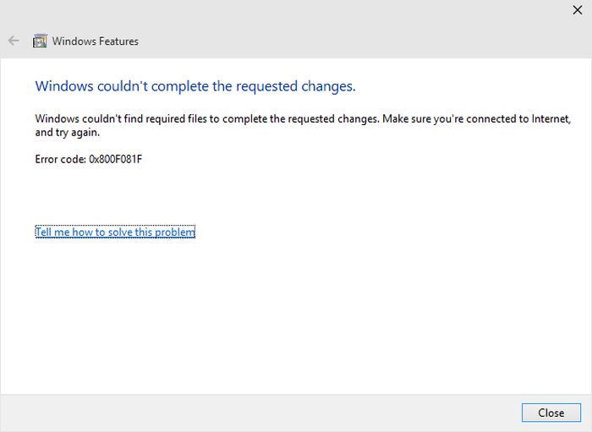The width and height of the screenshot is (592, 432).
Task: Click the Windows Features icon in the header
Action: [x=39, y=41]
